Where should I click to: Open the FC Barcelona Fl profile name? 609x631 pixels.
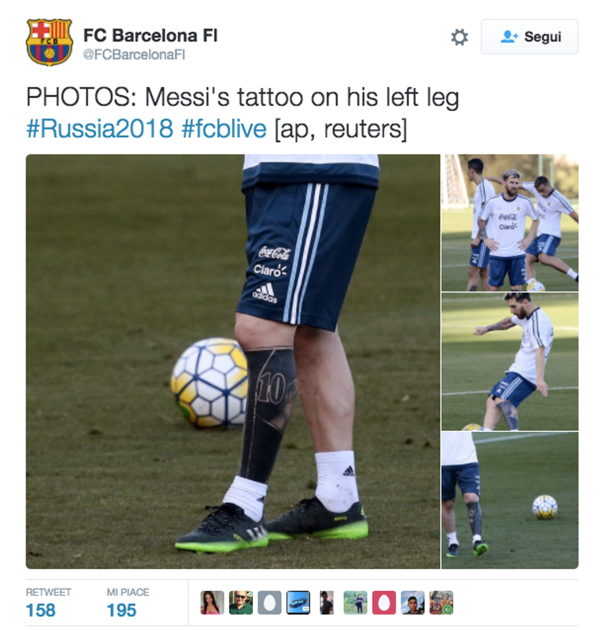point(151,36)
